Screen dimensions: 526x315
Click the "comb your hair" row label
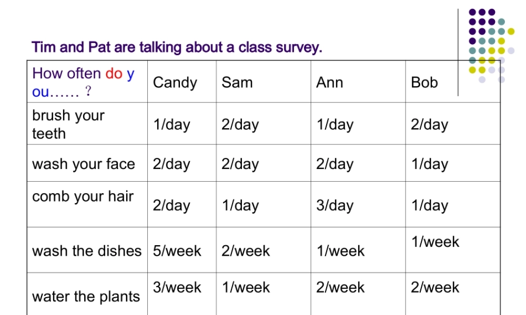coord(83,196)
